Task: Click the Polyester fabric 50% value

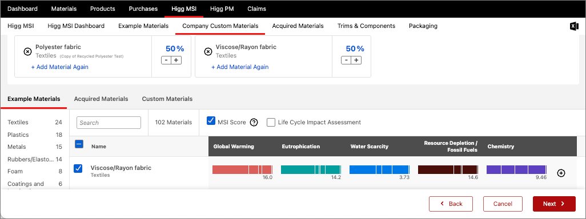Action: [x=175, y=49]
